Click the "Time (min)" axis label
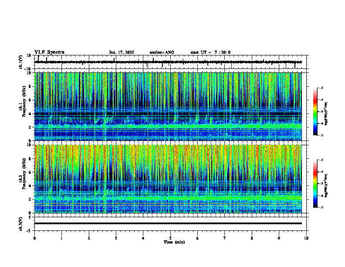Image resolution: width=345 pixels, height=267 pixels. pos(174,242)
